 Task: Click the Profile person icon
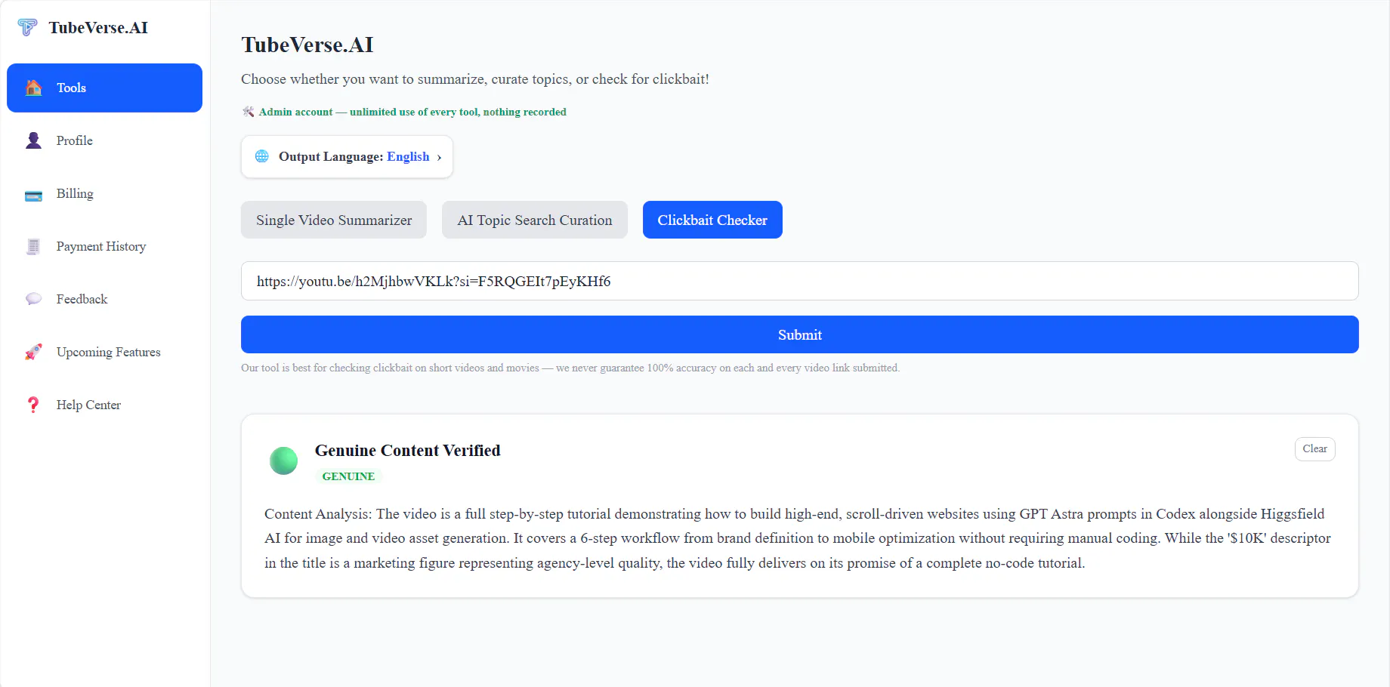coord(34,140)
